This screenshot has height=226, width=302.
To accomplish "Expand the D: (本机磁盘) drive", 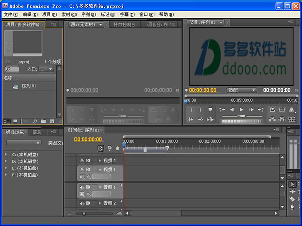I will click(6, 161).
